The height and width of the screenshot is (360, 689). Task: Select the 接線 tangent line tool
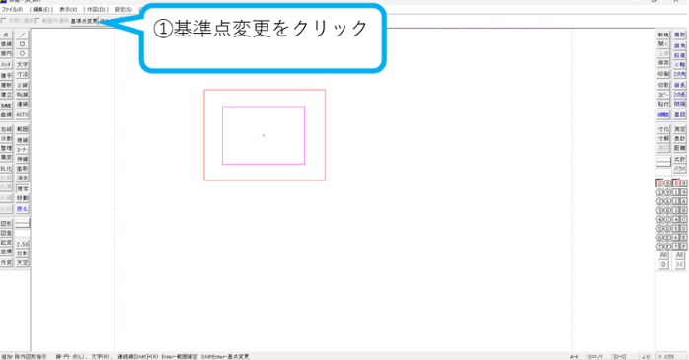pos(6,44)
